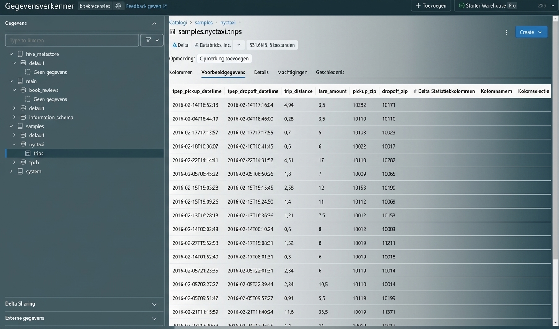Click the Delta format badge
The image size is (559, 329).
click(x=180, y=45)
